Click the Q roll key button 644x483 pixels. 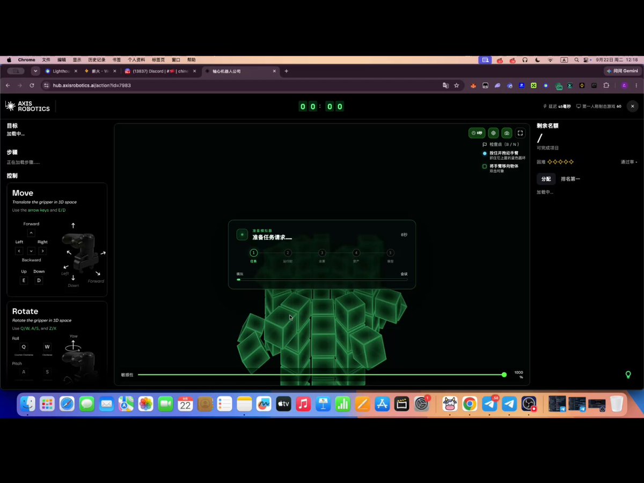click(24, 347)
